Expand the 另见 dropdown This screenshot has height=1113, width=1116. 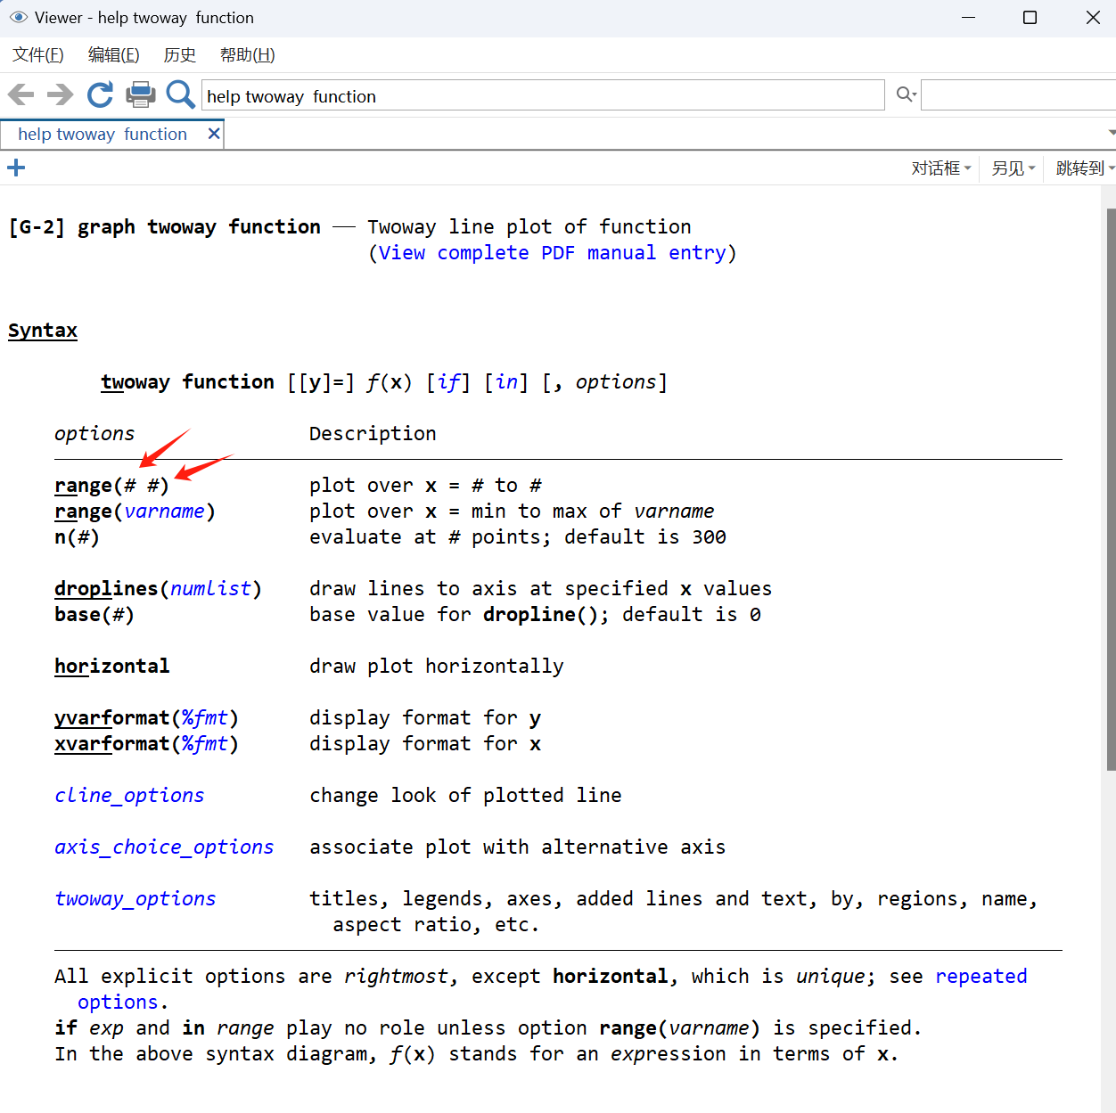(x=1013, y=168)
